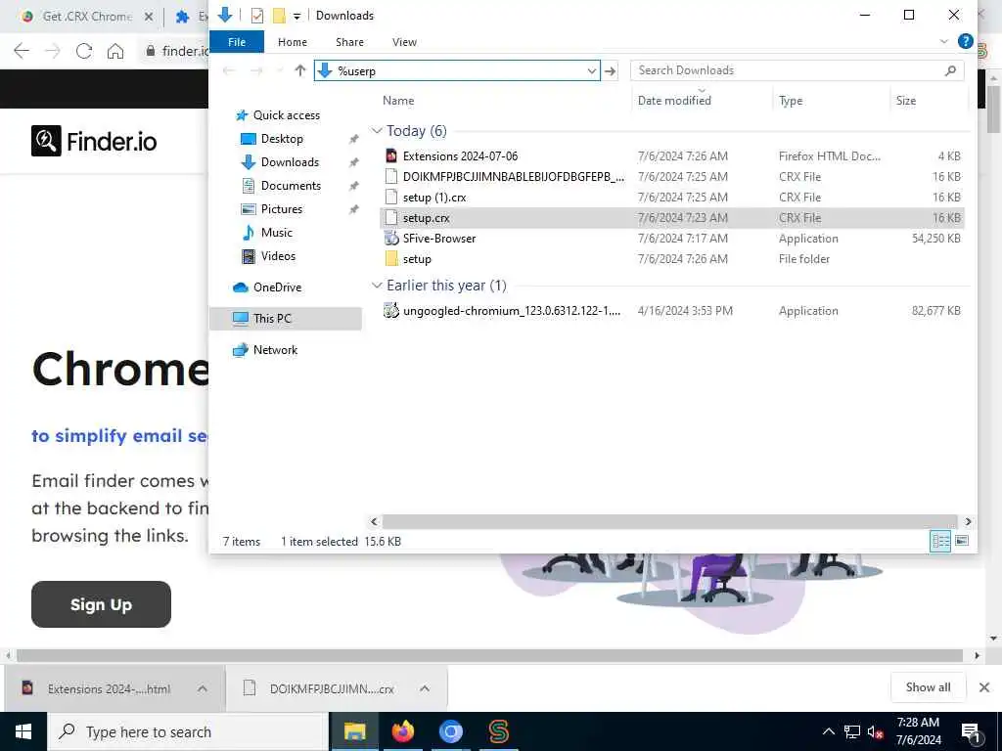Open Desktop in navigation pane
The height and width of the screenshot is (751, 1002).
282,139
